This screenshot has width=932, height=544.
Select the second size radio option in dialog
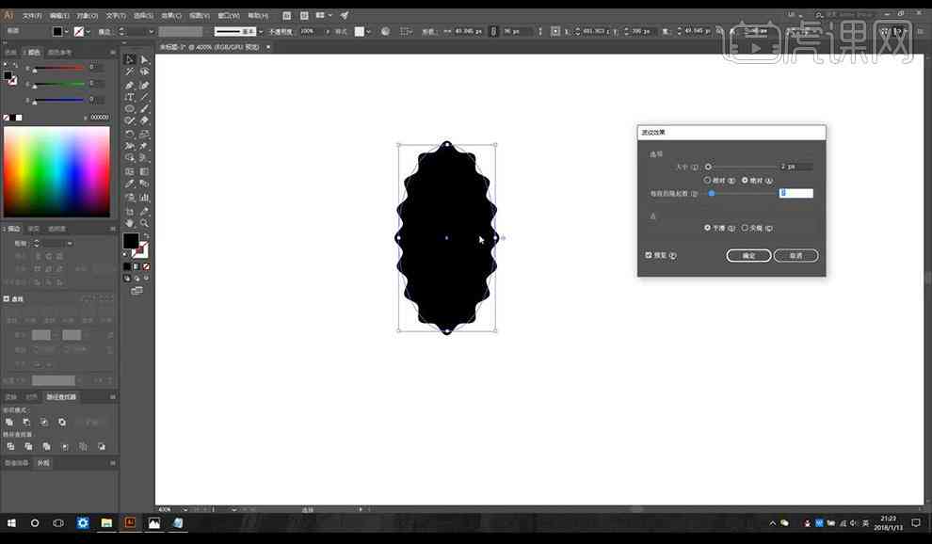pos(745,180)
